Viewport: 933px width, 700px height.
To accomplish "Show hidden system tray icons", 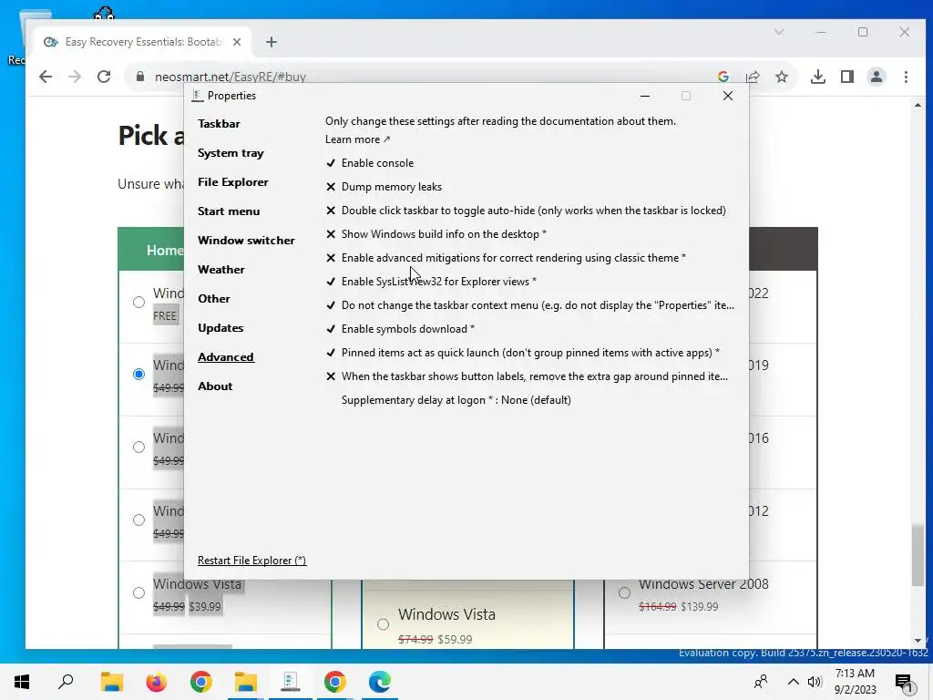I will (x=794, y=682).
